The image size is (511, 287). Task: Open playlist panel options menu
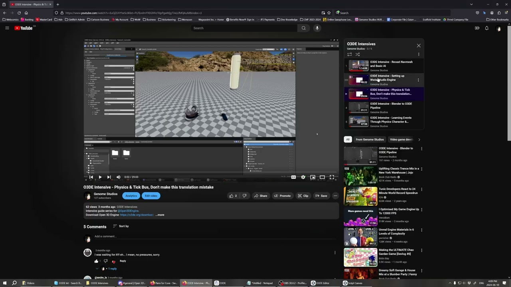point(418,54)
